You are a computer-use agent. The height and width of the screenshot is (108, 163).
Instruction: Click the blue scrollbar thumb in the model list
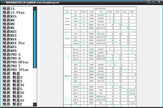point(35,39)
